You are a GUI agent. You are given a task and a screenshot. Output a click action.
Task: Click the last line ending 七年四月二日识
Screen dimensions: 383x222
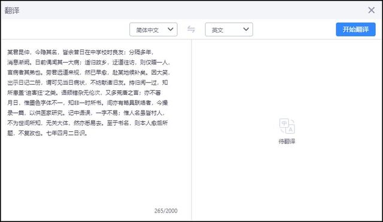tap(47, 133)
